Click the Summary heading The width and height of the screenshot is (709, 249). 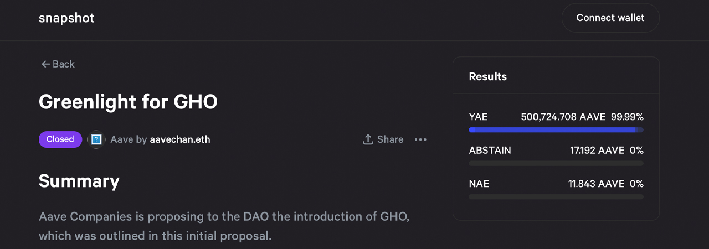[x=79, y=181]
